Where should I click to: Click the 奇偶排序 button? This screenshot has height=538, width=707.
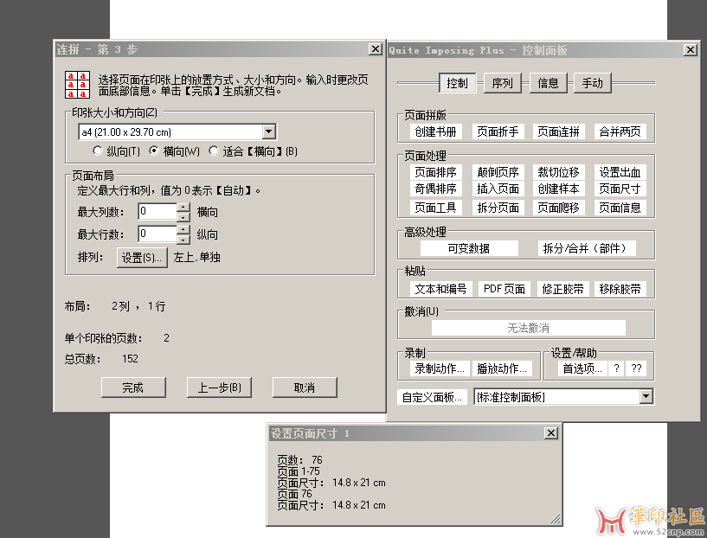point(435,189)
